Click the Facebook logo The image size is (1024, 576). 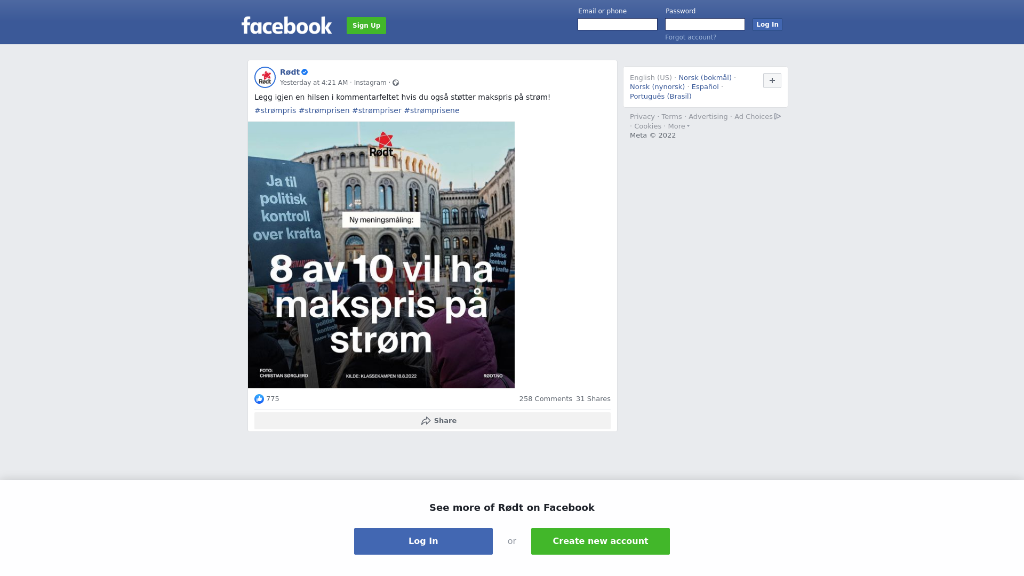click(x=286, y=25)
